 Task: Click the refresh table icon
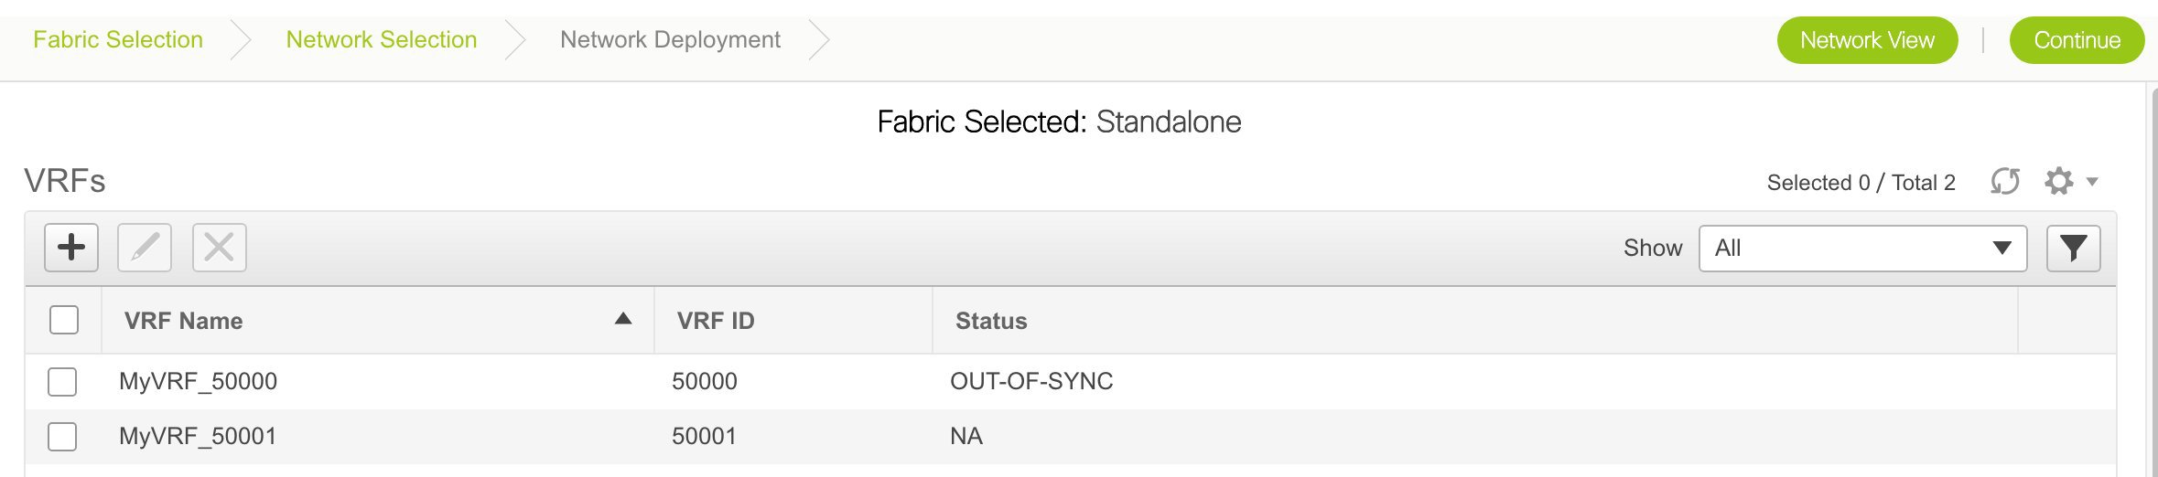(2004, 182)
